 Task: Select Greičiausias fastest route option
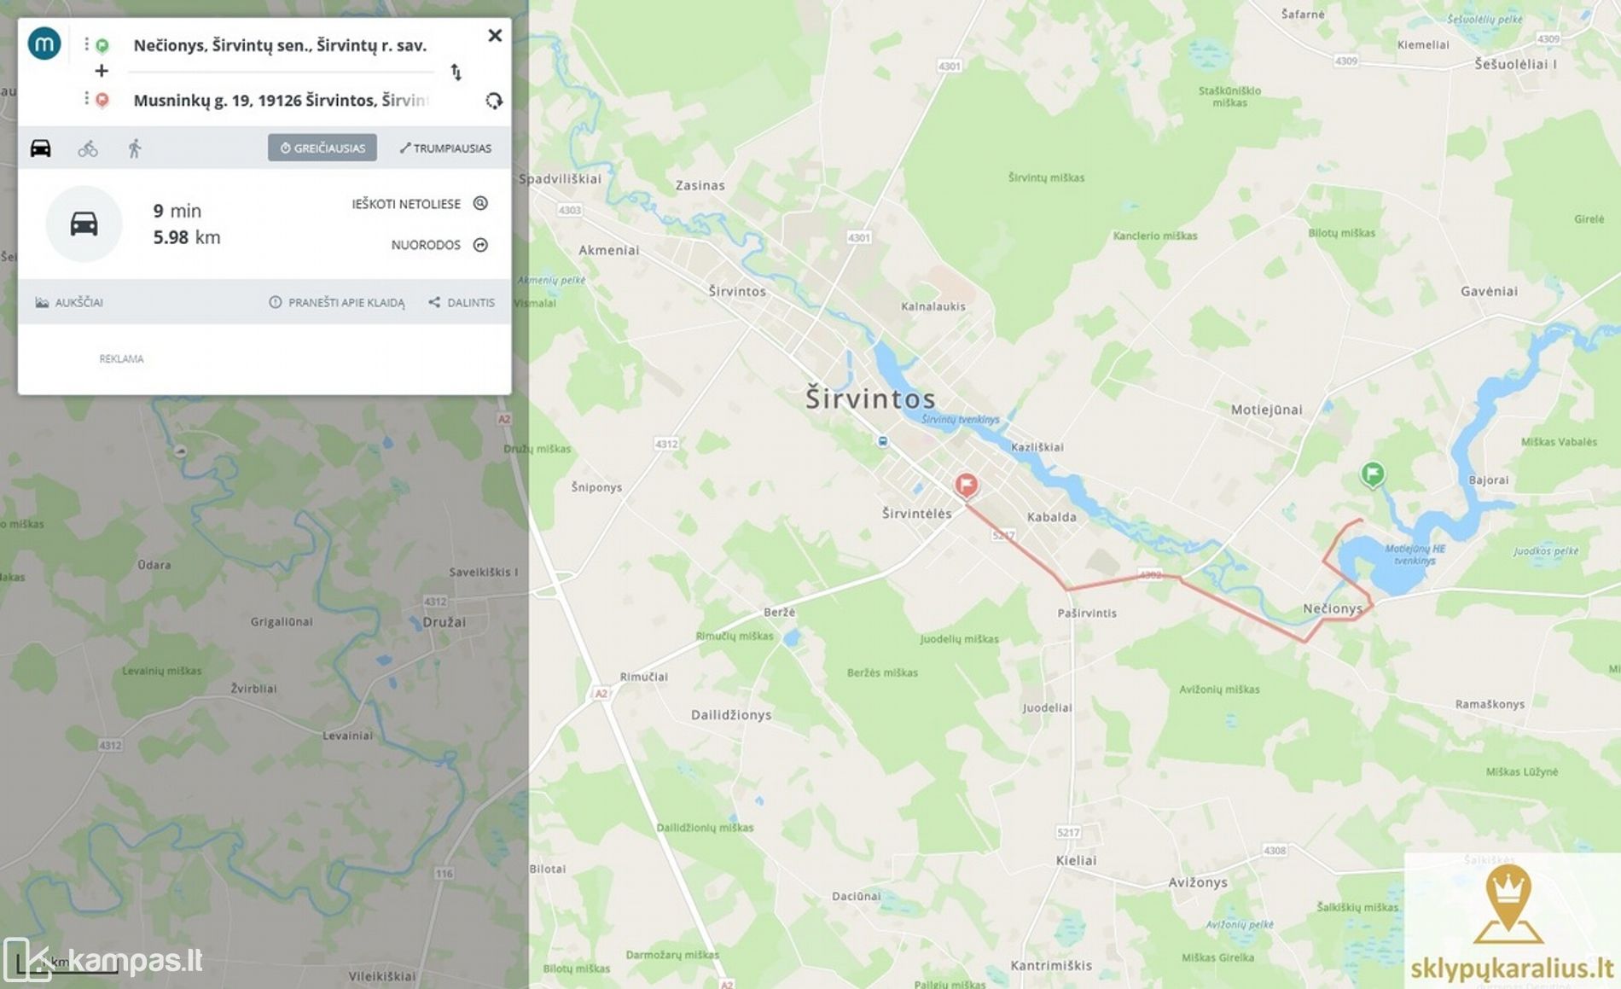tap(322, 148)
